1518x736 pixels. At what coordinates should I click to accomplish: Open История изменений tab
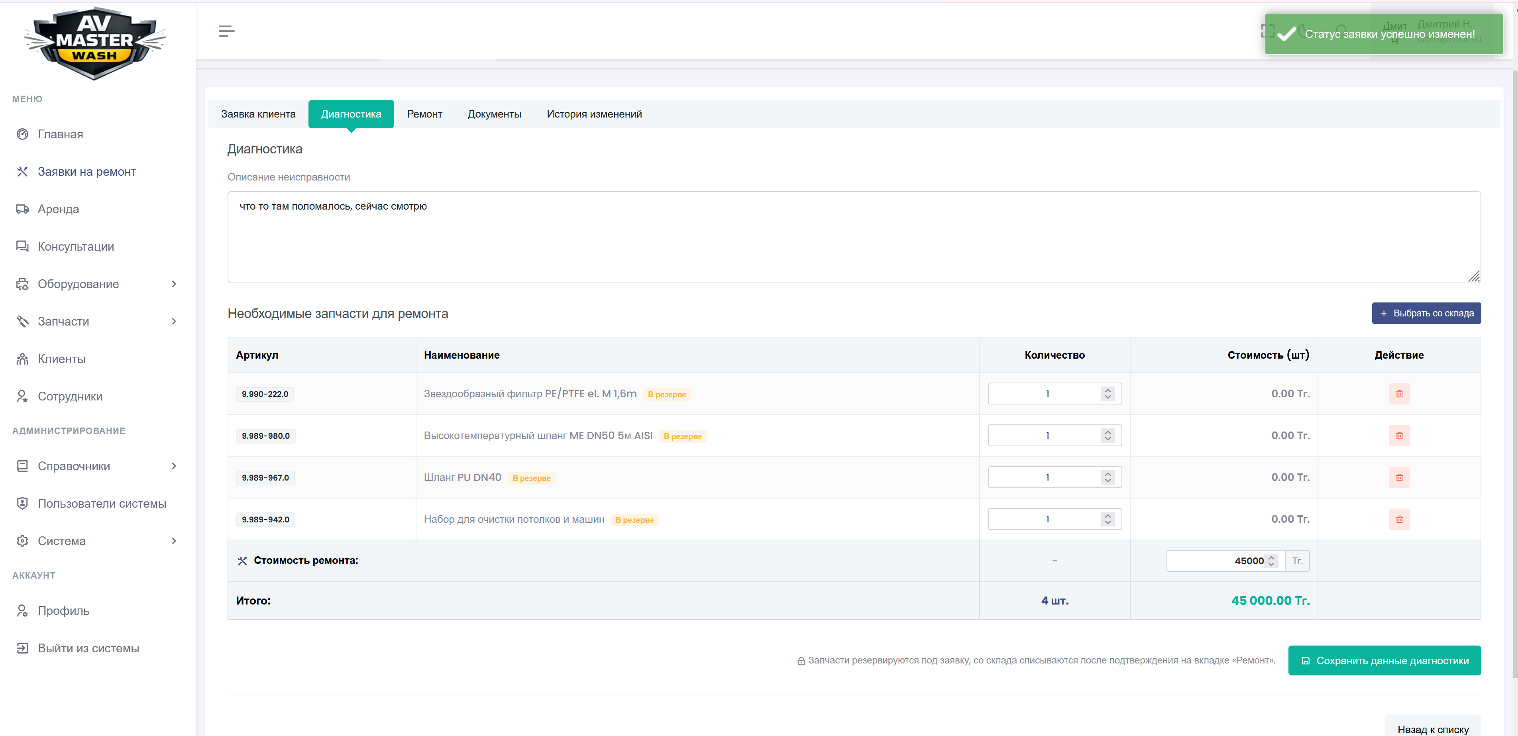(x=594, y=114)
